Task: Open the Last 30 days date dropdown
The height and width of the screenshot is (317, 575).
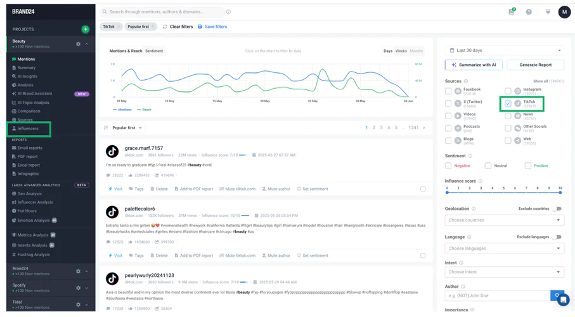Action: 505,50
